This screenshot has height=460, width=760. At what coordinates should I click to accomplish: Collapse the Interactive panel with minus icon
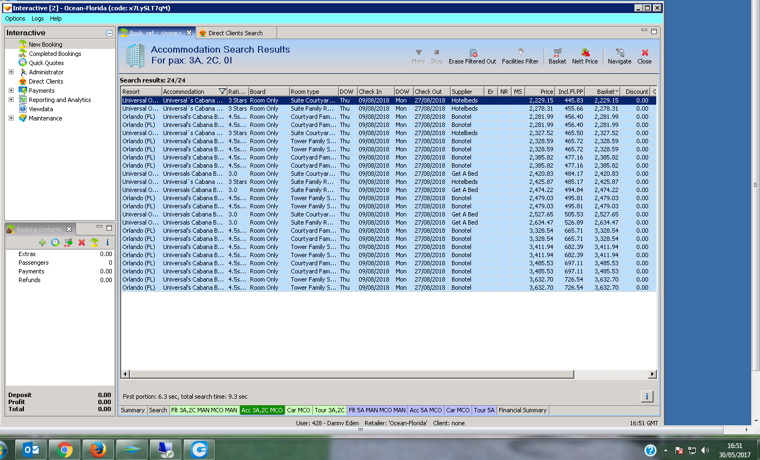109,33
